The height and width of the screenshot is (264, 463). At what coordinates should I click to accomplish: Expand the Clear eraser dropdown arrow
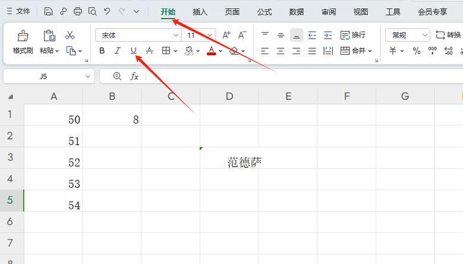(243, 51)
